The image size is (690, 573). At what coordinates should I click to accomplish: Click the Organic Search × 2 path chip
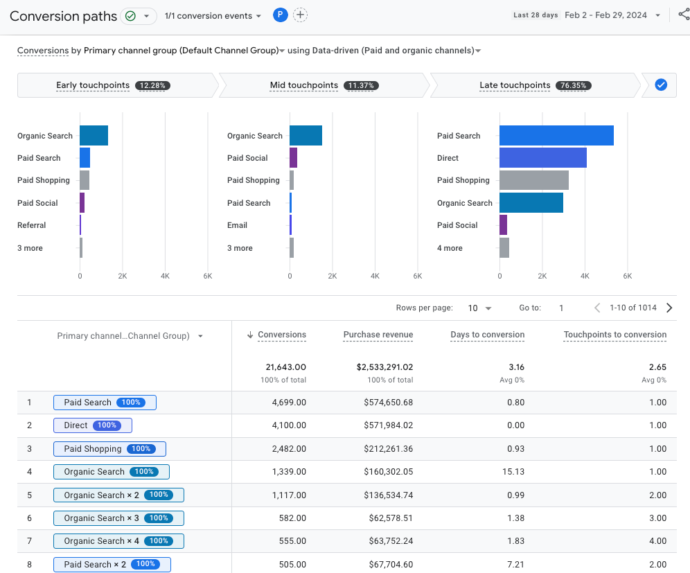point(119,495)
